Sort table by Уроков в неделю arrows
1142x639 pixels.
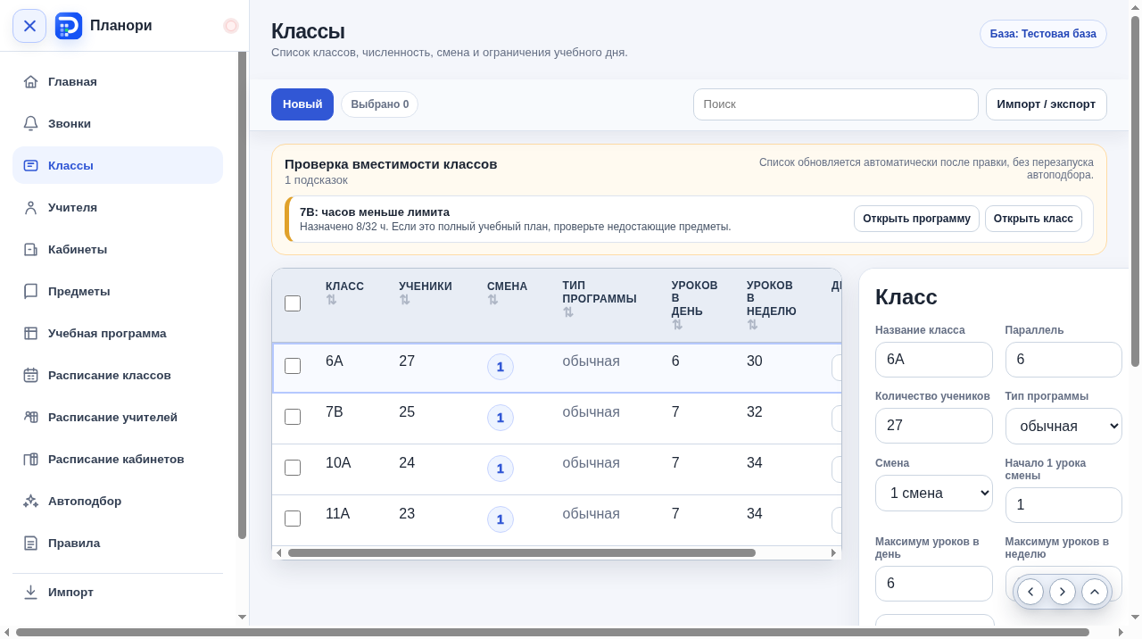tap(753, 325)
